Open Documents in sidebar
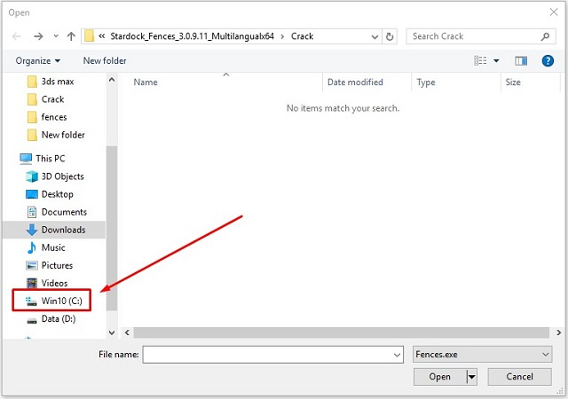This screenshot has height=399, width=568. [x=57, y=212]
